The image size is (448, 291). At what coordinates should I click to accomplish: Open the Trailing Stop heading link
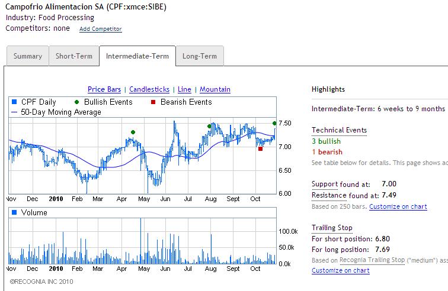click(332, 228)
